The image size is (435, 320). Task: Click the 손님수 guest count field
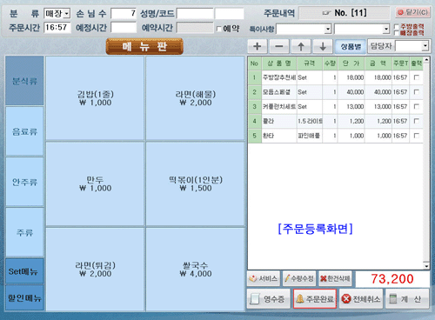(124, 14)
